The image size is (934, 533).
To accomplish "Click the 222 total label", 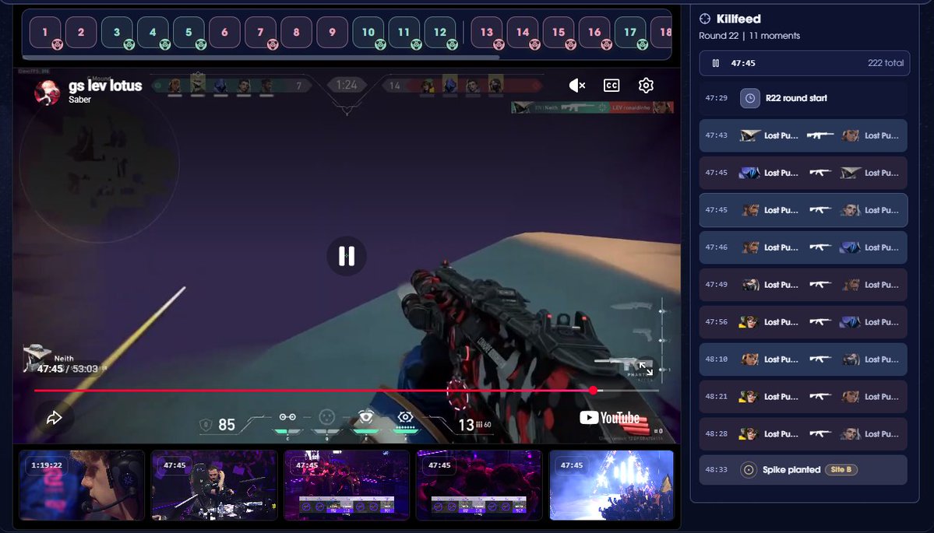I will pos(886,63).
